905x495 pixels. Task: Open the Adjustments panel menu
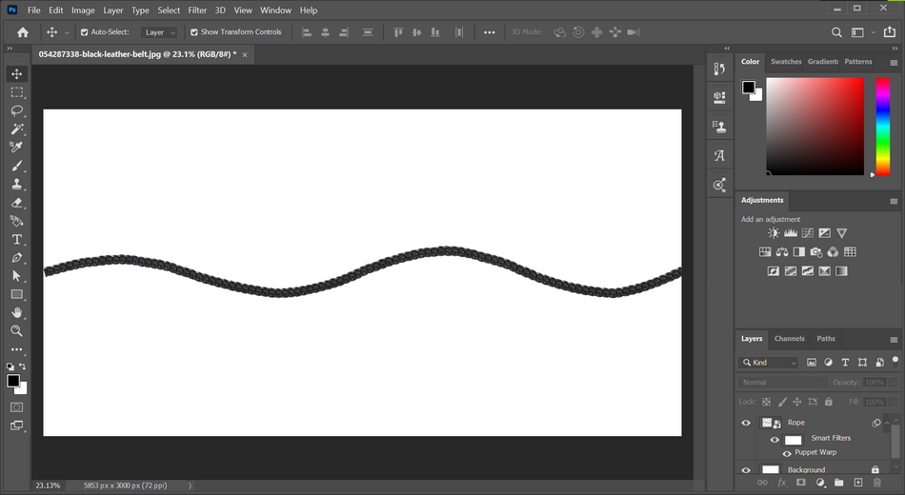[894, 201]
